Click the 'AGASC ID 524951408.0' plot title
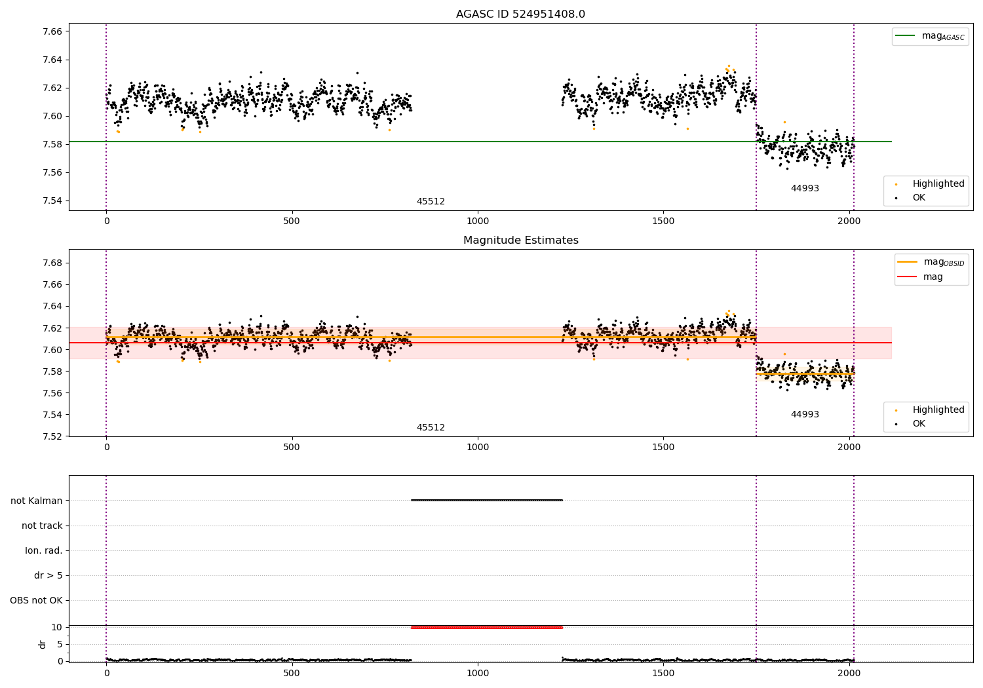The width and height of the screenshot is (983, 688). 520,14
